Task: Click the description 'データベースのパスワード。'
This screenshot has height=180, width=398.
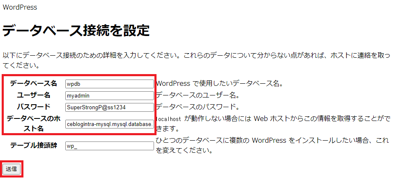Action: (198, 107)
